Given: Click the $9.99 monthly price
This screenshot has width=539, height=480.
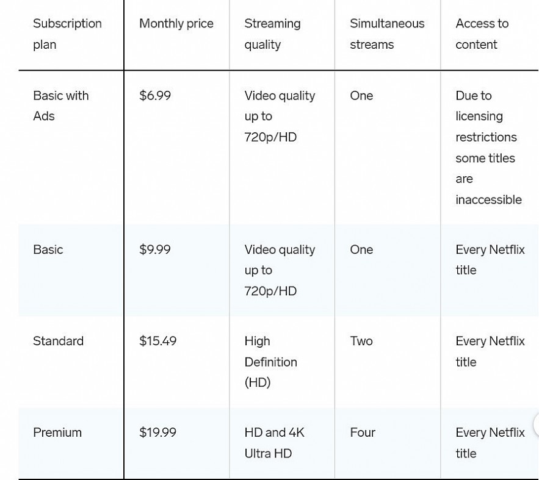Looking at the screenshot, I should pos(155,249).
